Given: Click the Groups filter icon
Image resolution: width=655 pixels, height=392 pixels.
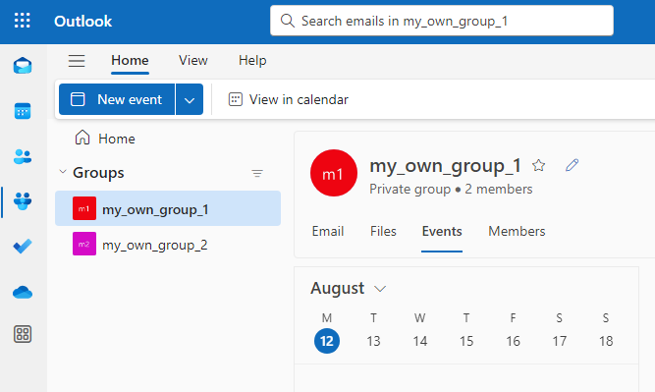Looking at the screenshot, I should (x=257, y=173).
